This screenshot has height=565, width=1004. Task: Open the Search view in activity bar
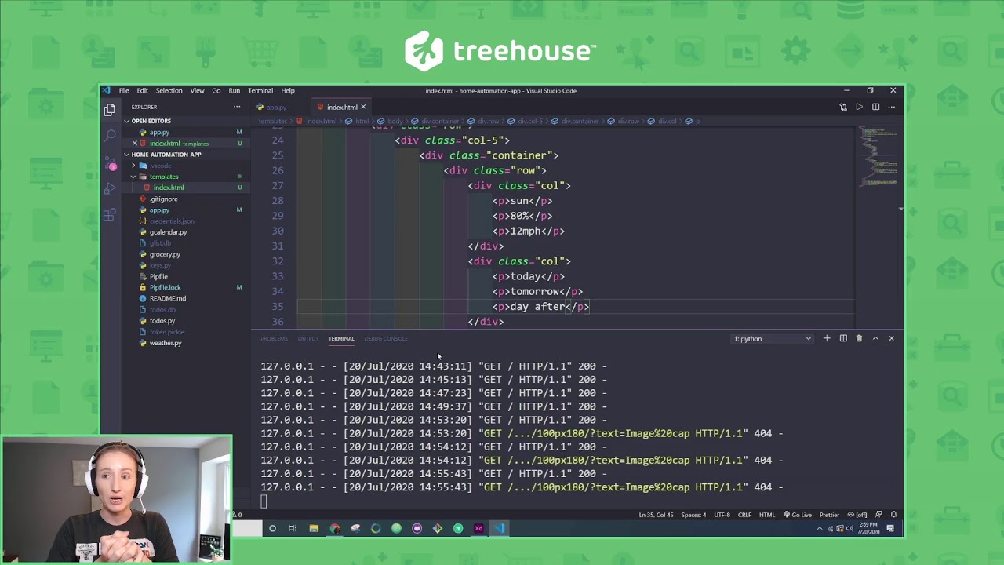110,136
